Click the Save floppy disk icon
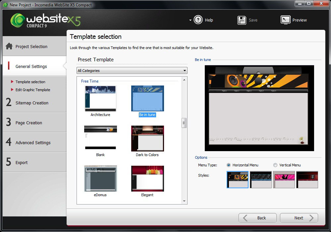 242,20
